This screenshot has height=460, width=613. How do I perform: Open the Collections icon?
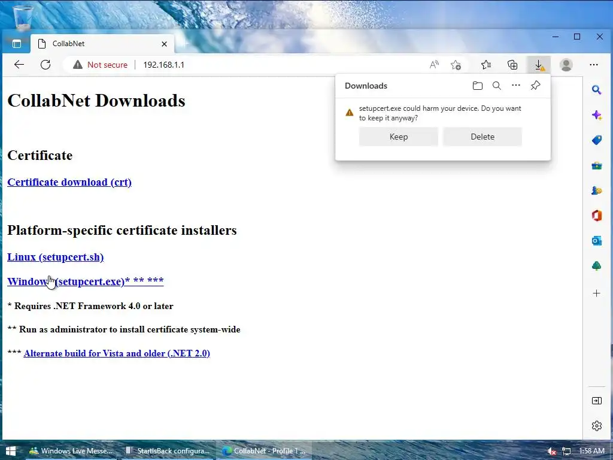tap(512, 65)
